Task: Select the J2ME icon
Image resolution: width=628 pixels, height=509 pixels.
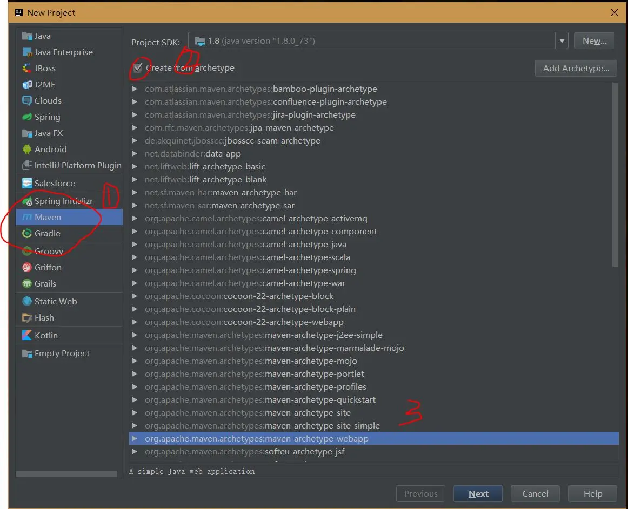Action: (27, 84)
